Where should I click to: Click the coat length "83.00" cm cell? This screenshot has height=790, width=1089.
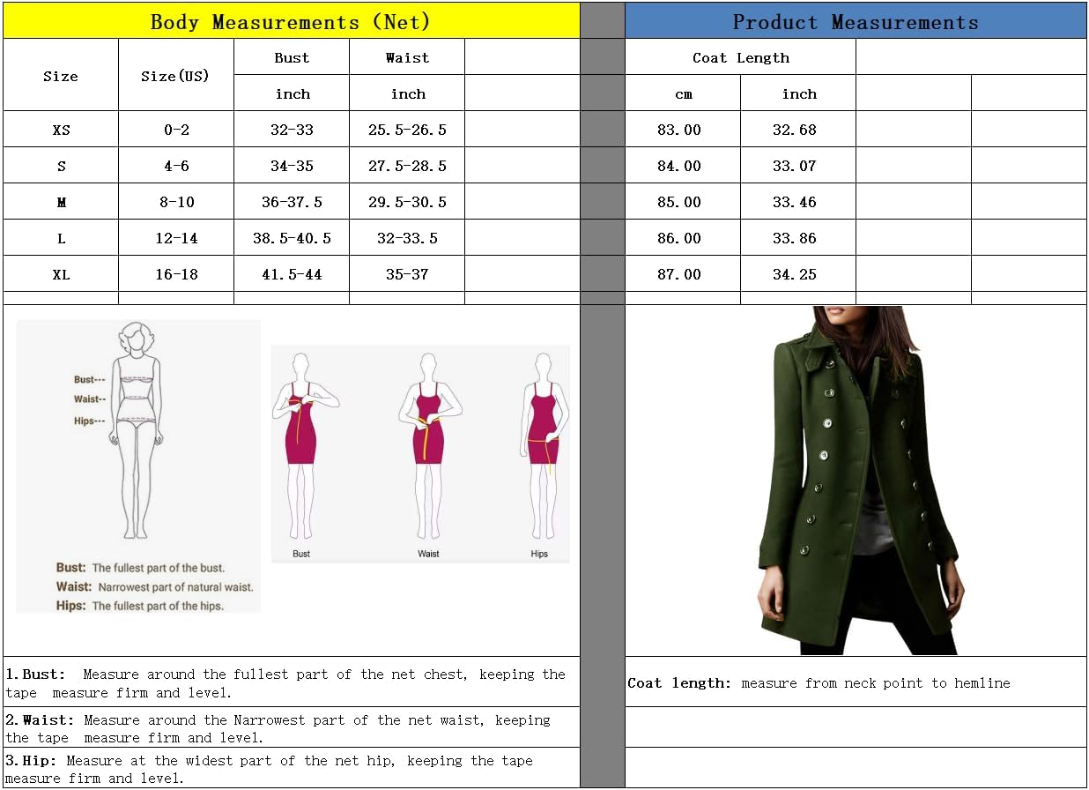click(683, 130)
